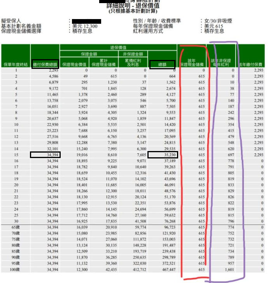The width and height of the screenshot is (268, 283).
Task: Click the value '美元 12,300'
Action: coord(85,26)
